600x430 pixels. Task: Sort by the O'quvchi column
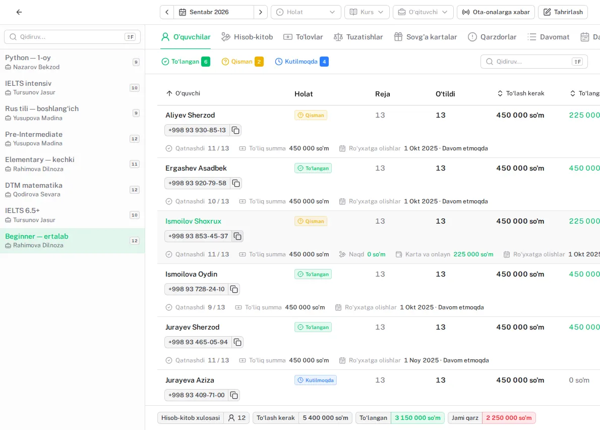coord(183,93)
